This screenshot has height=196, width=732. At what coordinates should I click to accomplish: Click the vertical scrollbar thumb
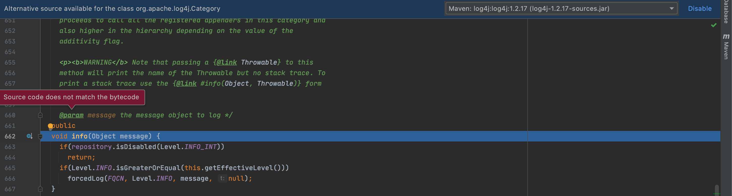pos(717,189)
